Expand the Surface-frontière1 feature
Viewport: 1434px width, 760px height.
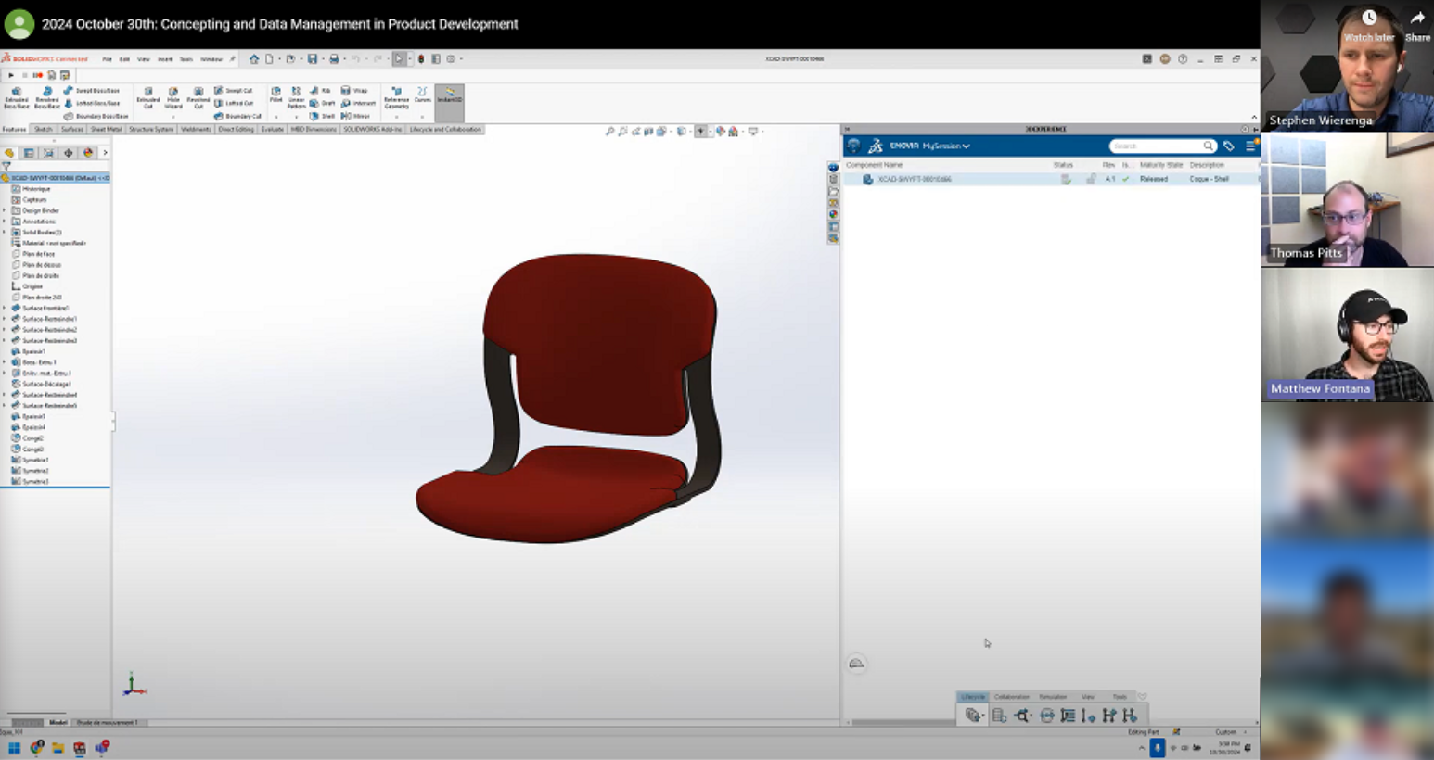(x=5, y=308)
